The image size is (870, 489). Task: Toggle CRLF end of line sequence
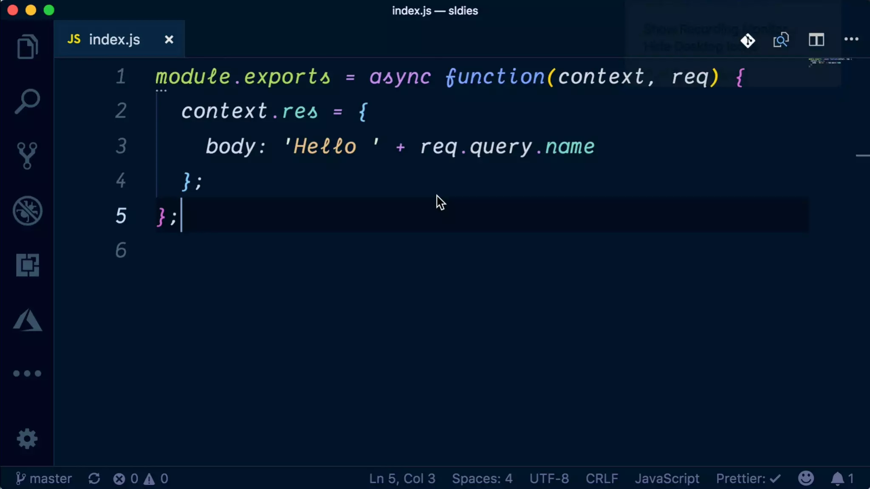(x=602, y=478)
